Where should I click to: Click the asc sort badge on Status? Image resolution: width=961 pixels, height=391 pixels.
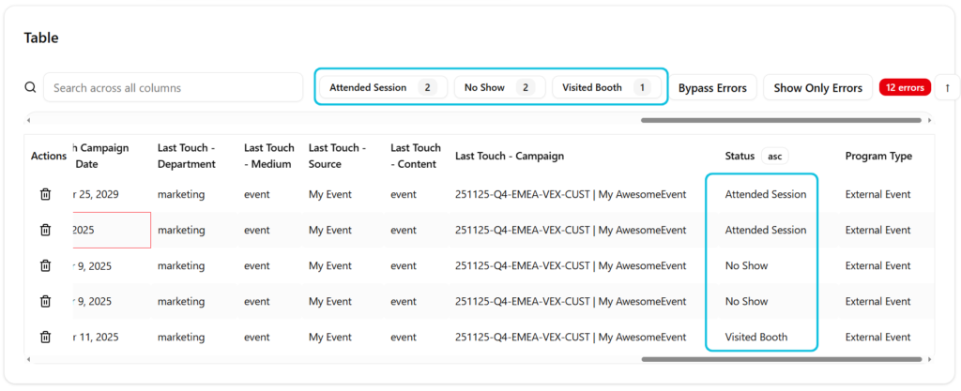(774, 156)
